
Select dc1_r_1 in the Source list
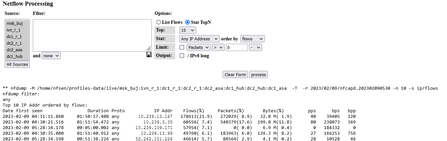click(x=17, y=36)
